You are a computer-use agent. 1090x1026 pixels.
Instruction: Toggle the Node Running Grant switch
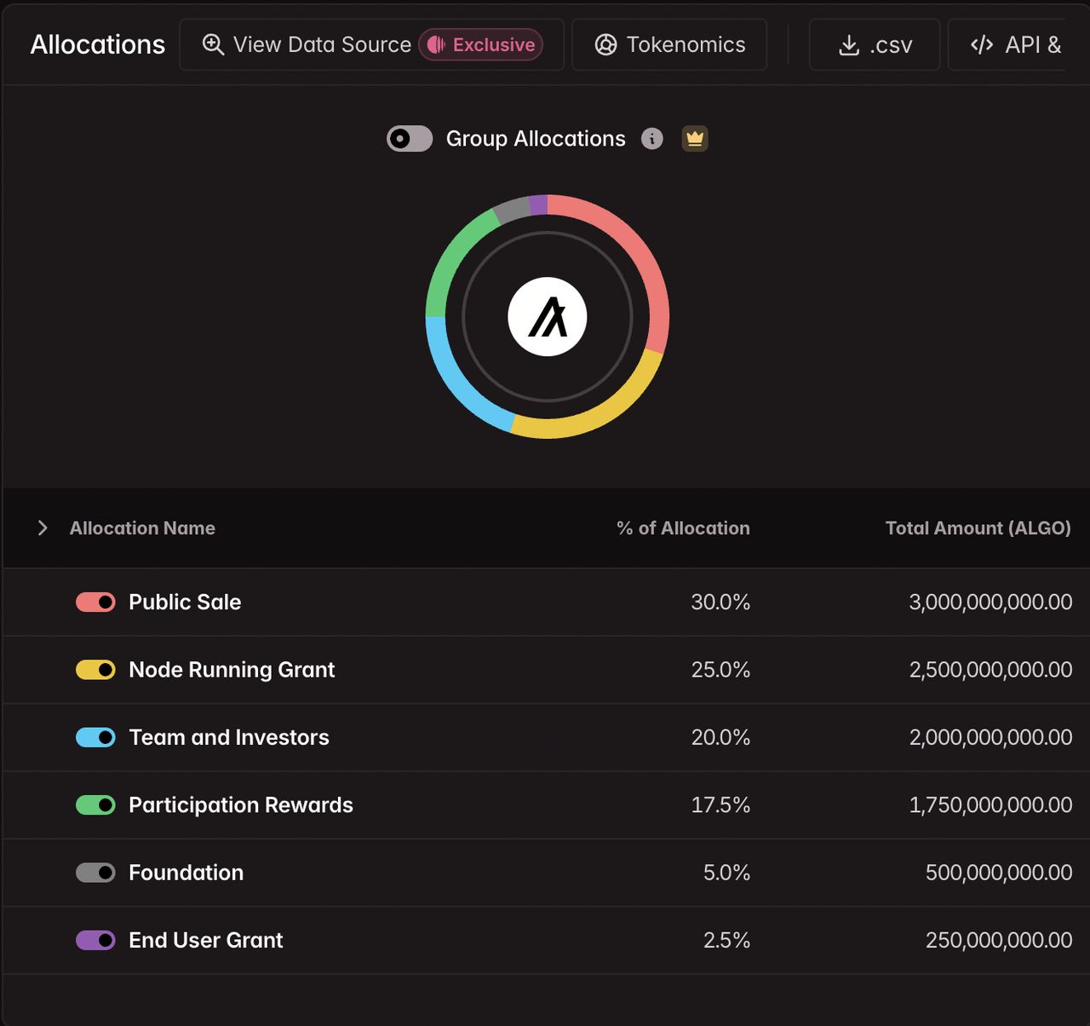(x=95, y=670)
